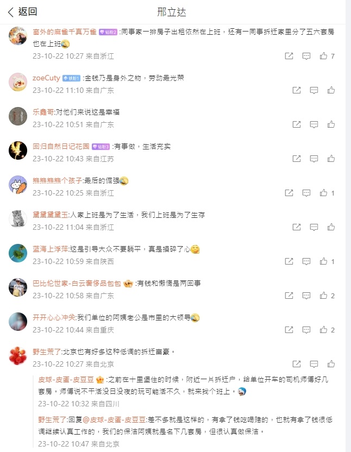Open 皮球-皮蛋-皮豆豆 username in nested reply
351x452 pixels.
click(x=66, y=380)
